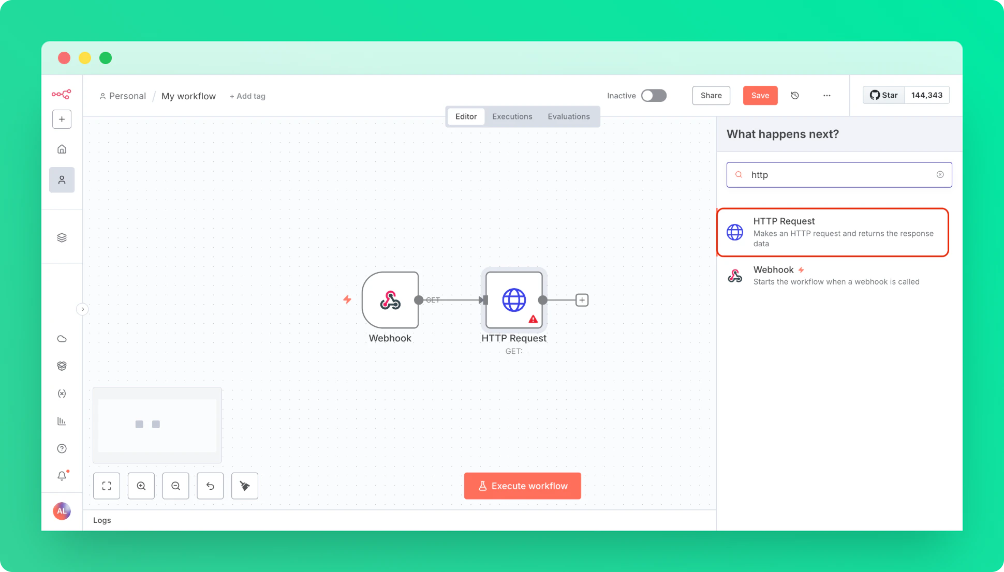Viewport: 1004px width, 572px height.
Task: Add node after HTTP Request plus
Action: (582, 300)
